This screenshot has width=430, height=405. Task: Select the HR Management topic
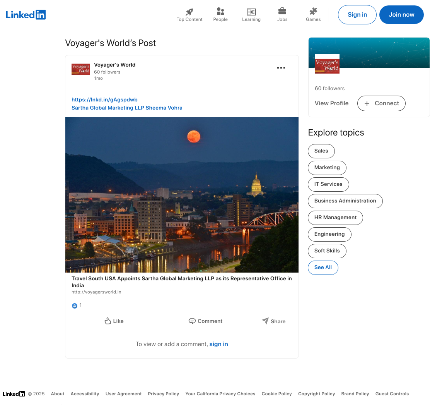point(335,218)
